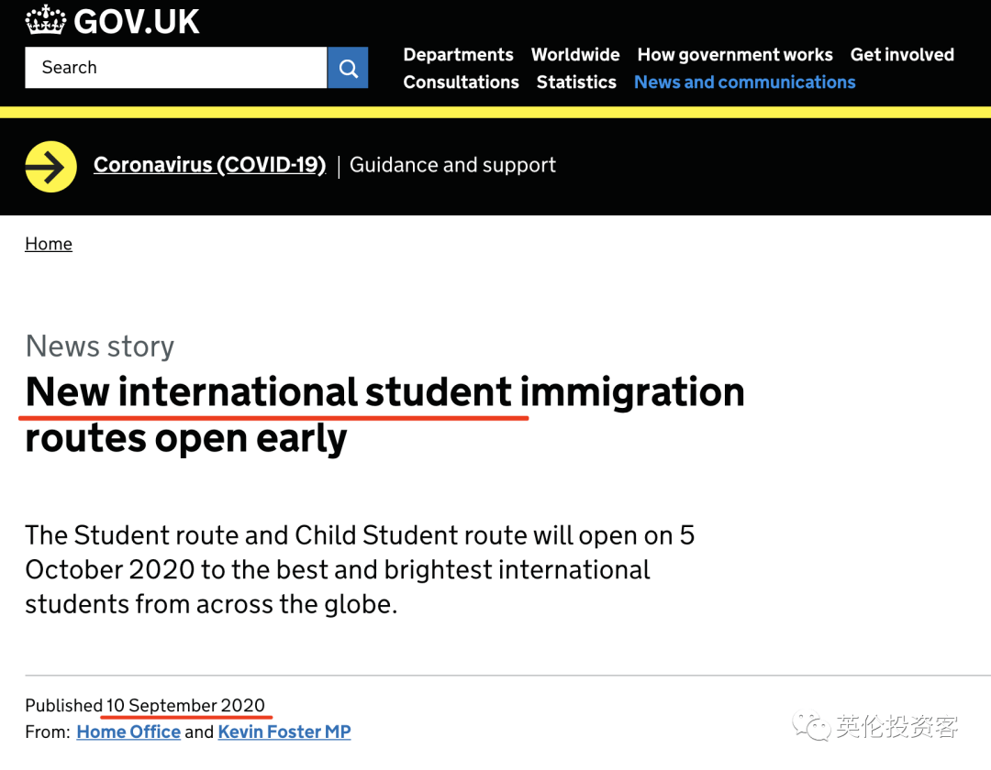Select News and communications navigation item
Screen dimensions: 991x770
coord(744,82)
